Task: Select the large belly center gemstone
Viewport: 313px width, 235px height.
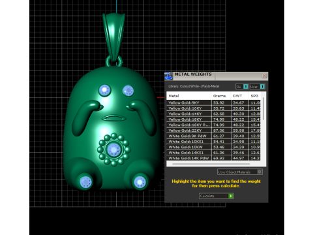Action: [x=113, y=149]
